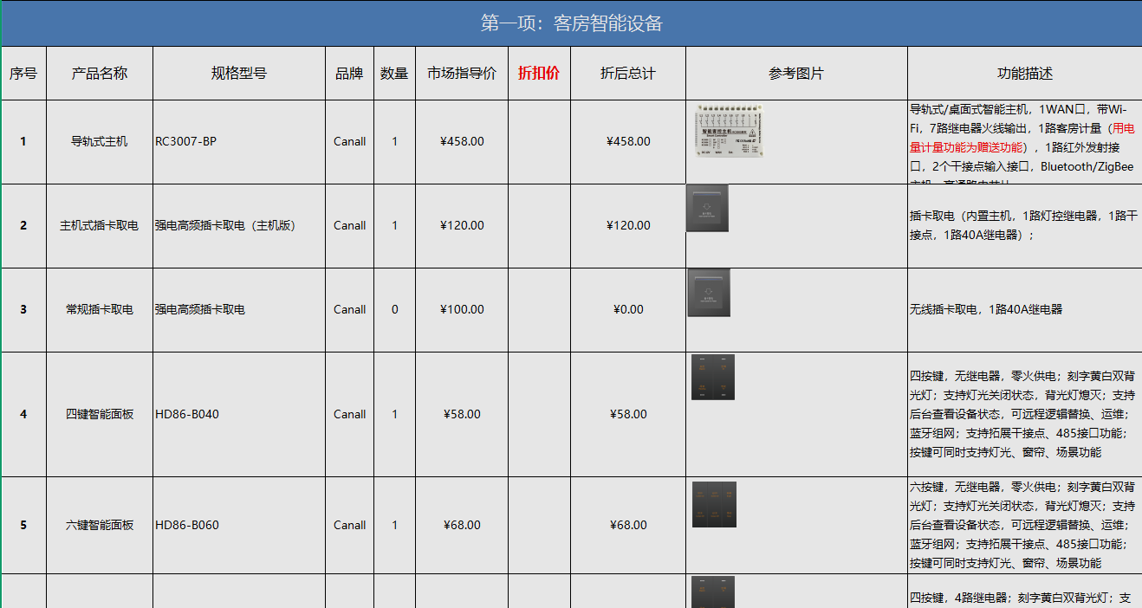The height and width of the screenshot is (608, 1142).
Task: Click the 无线插卡取电 description cell
Action: click(x=1024, y=310)
